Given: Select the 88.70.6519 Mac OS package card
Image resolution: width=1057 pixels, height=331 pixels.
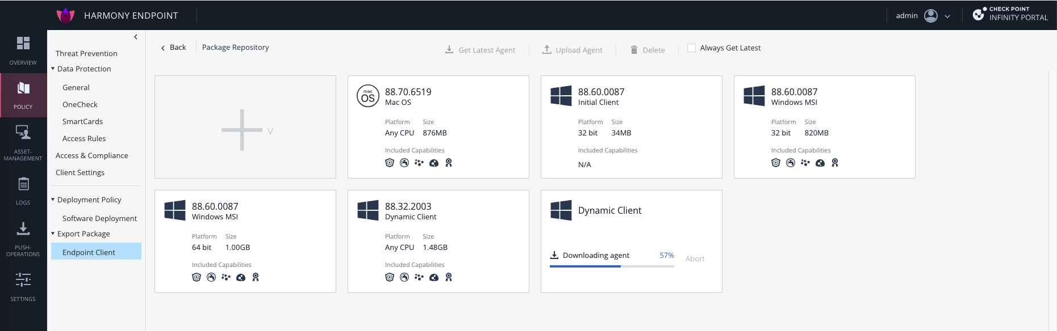Looking at the screenshot, I should [x=438, y=127].
